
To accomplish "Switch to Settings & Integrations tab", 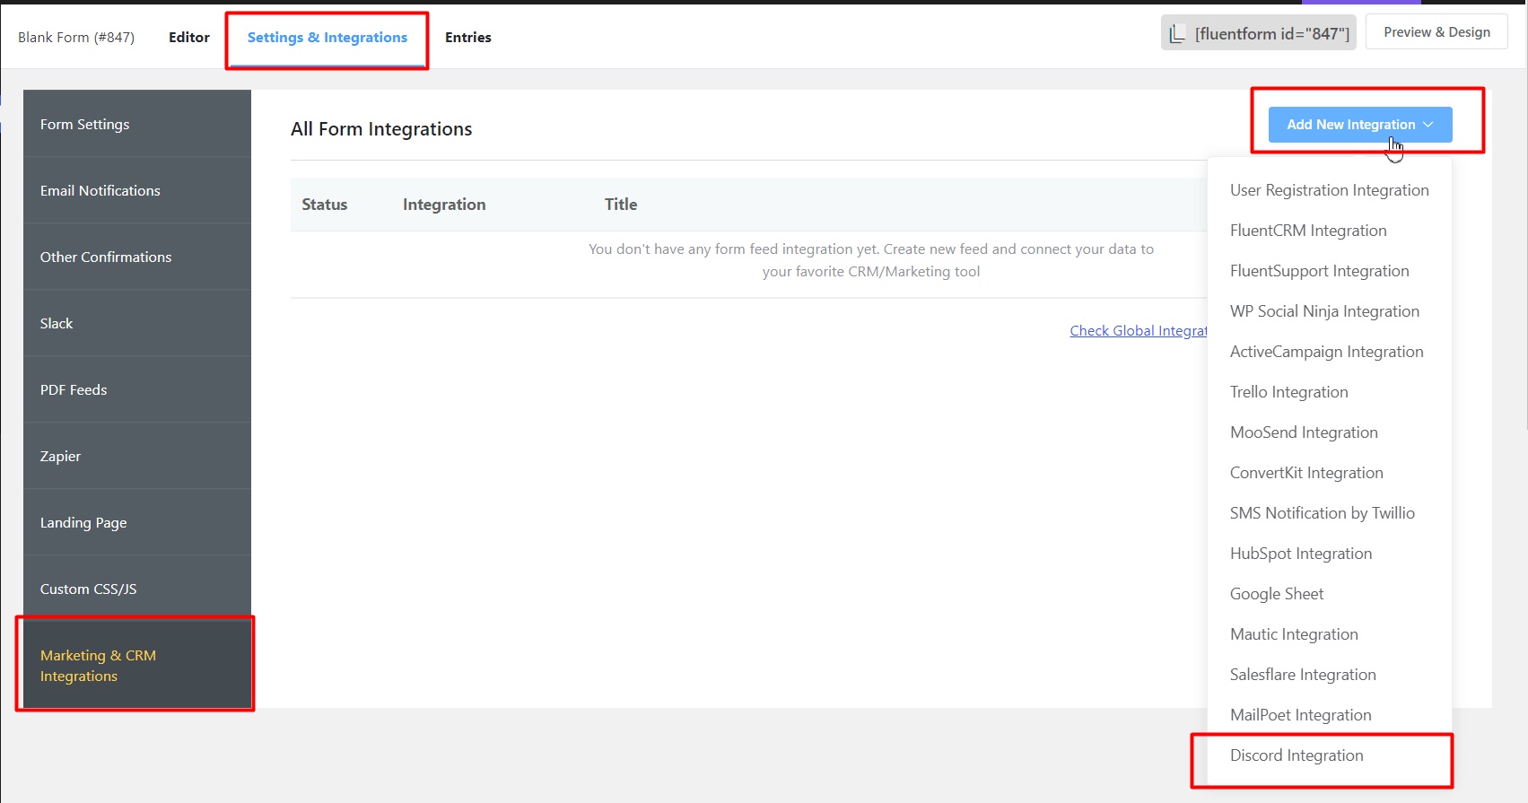I will point(327,38).
